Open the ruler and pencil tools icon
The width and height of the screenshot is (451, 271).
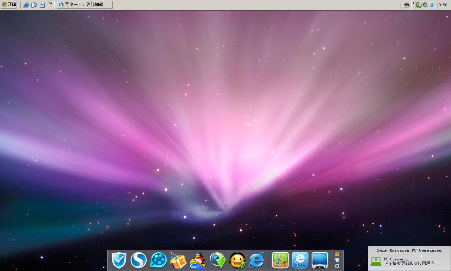click(x=280, y=260)
